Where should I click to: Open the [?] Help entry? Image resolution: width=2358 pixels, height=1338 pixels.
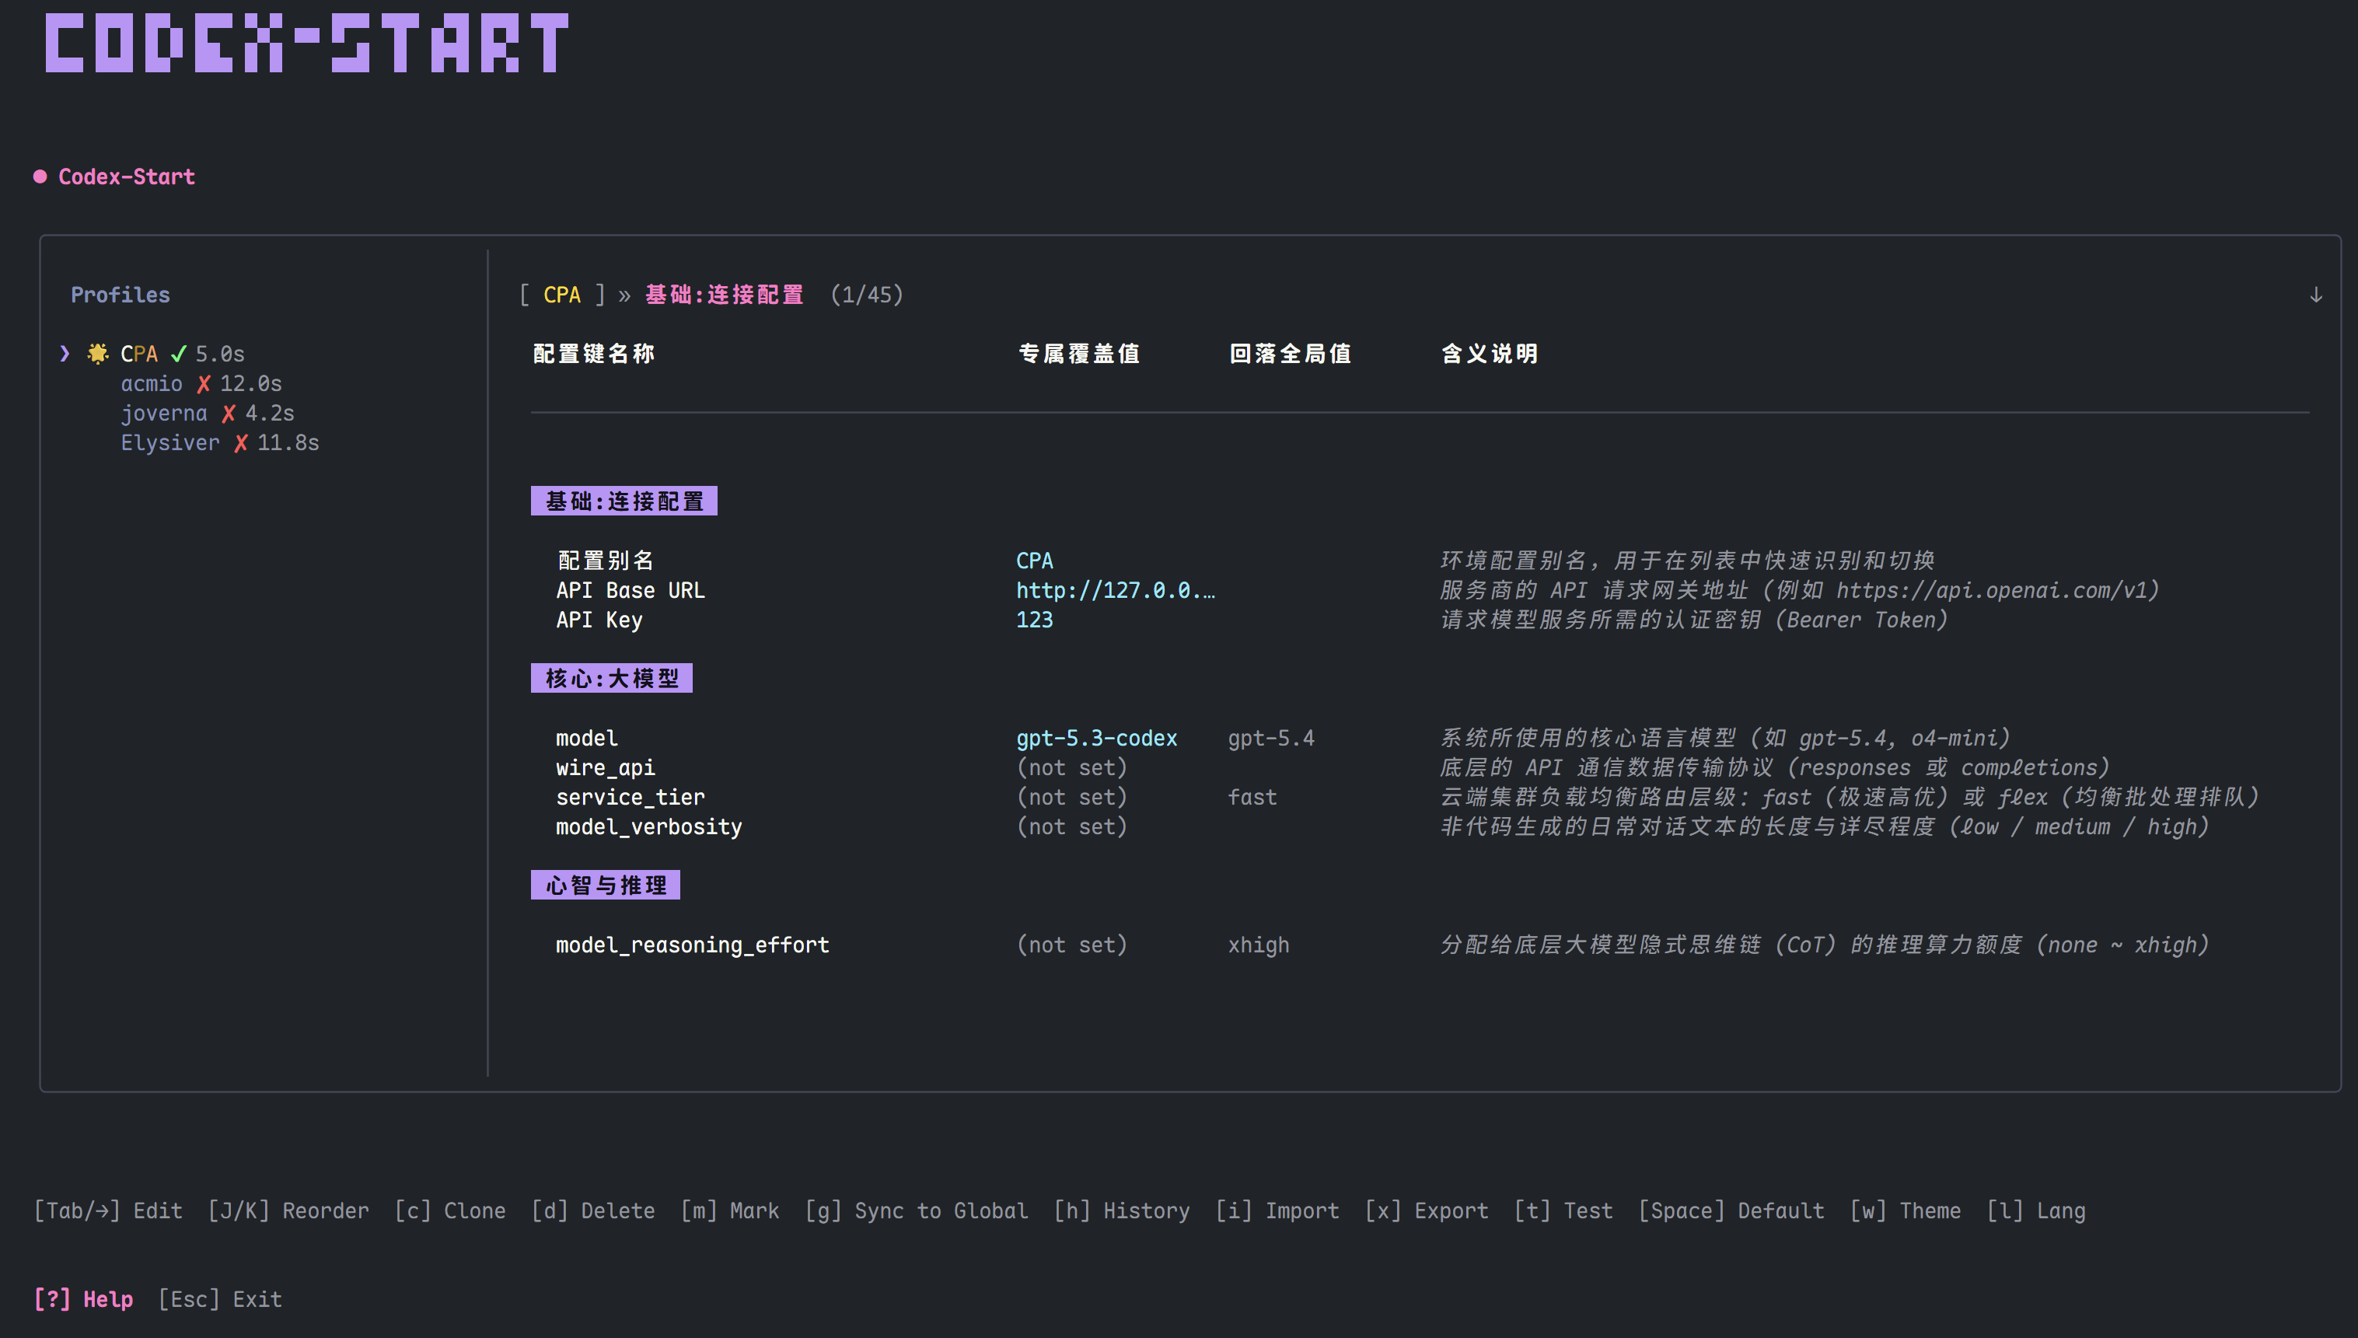pos(84,1299)
